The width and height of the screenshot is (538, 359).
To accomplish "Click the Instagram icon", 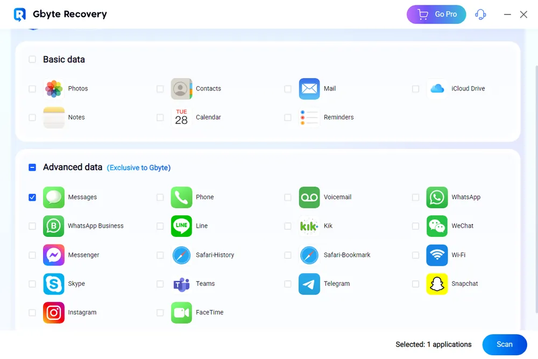I will pyautogui.click(x=53, y=313).
